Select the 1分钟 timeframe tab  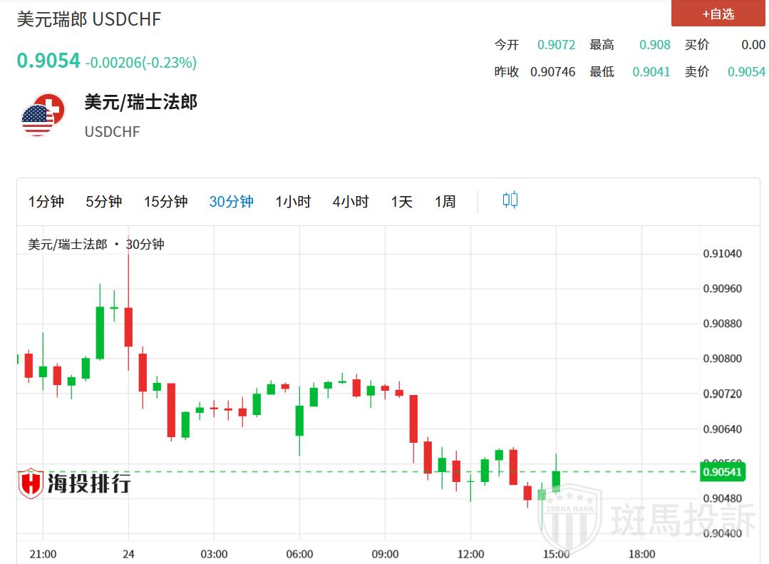(x=46, y=202)
